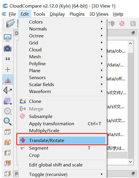Viewport: 139px width, 178px height.
Task: Click the Open file folder icon
Action: (x=10, y=23)
